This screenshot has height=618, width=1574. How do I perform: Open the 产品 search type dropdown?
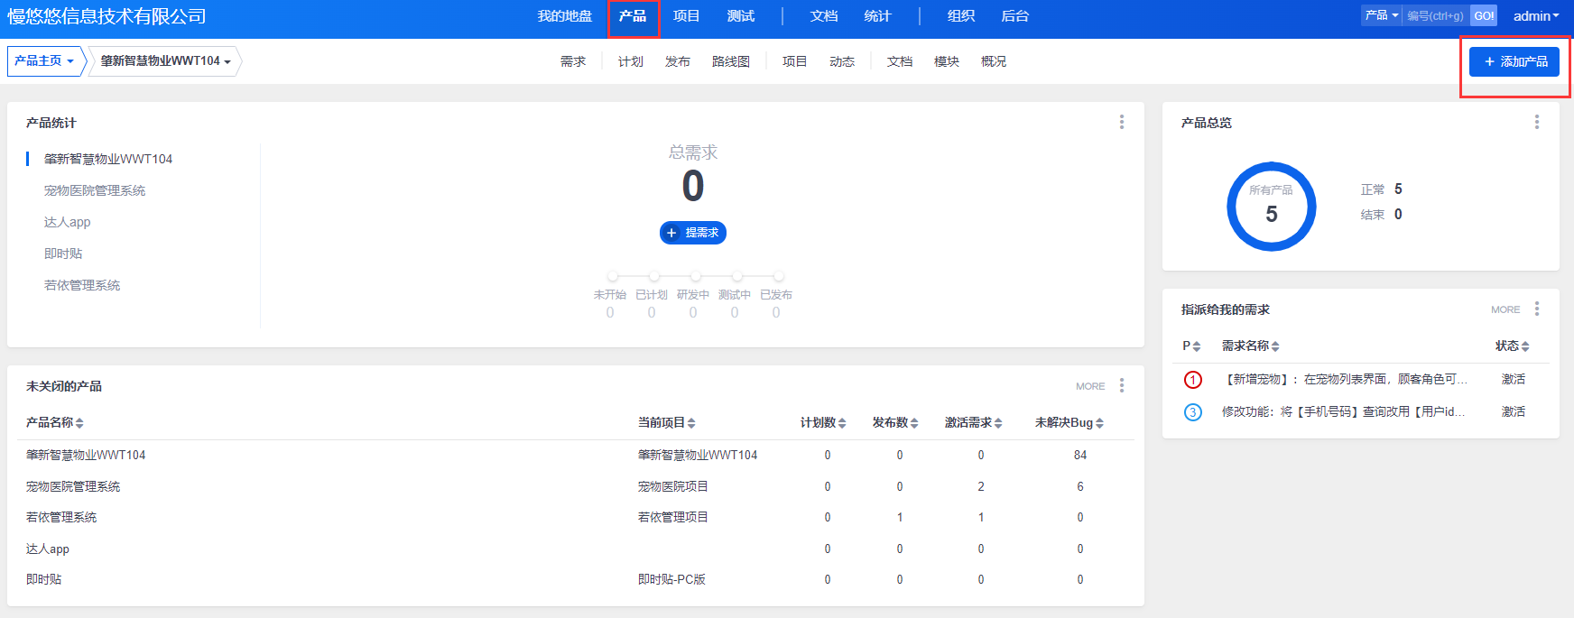click(1381, 15)
